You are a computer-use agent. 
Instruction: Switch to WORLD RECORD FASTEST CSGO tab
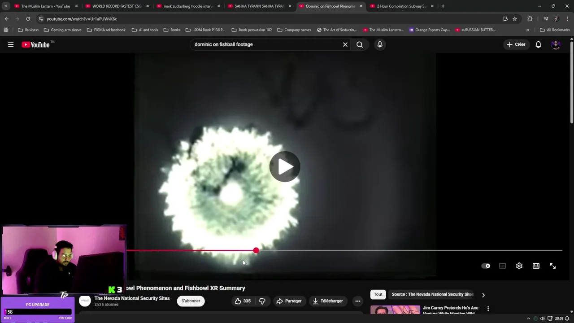[117, 6]
